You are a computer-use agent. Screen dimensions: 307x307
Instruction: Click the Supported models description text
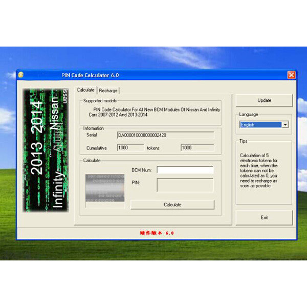click(151, 112)
